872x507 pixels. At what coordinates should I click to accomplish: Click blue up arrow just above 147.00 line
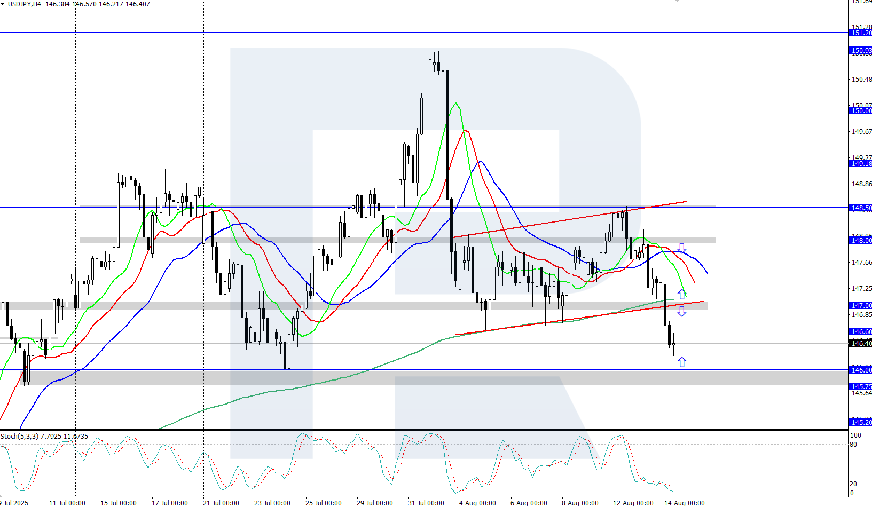(x=682, y=294)
